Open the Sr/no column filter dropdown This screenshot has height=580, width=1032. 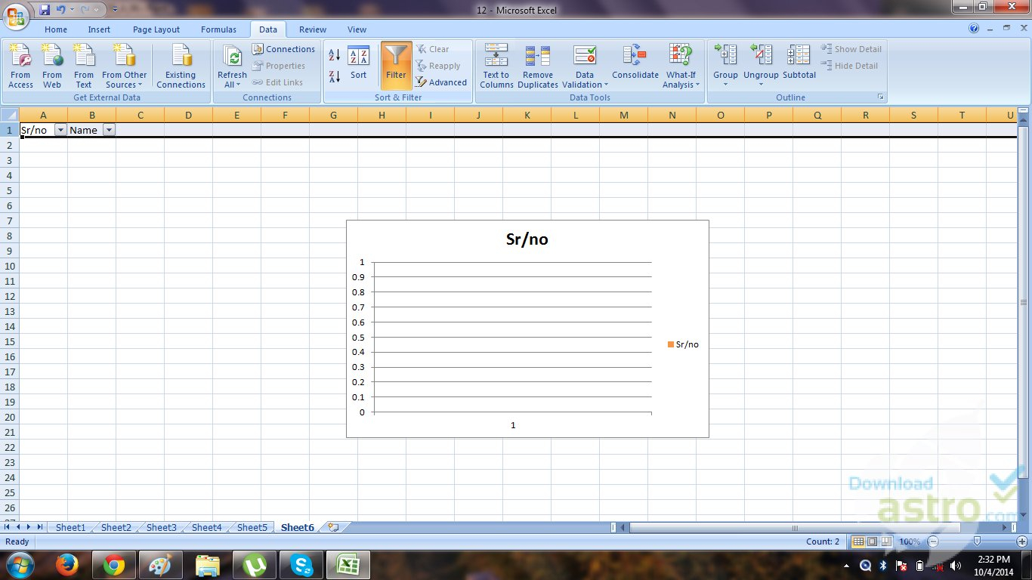point(60,130)
